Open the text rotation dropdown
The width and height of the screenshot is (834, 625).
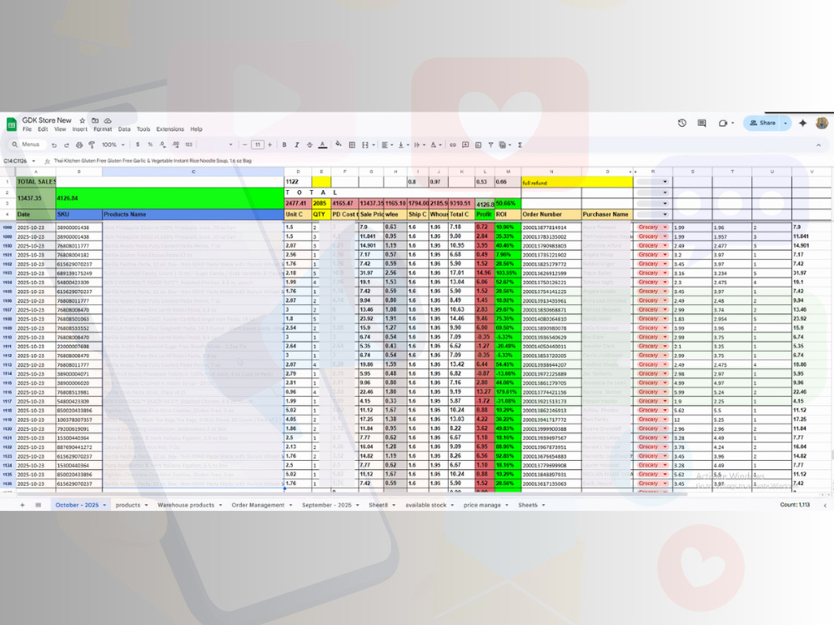[x=435, y=144]
